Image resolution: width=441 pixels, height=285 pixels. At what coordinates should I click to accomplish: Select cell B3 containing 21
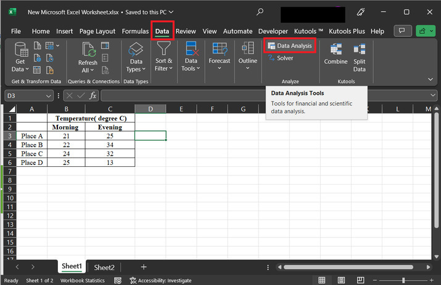point(65,136)
